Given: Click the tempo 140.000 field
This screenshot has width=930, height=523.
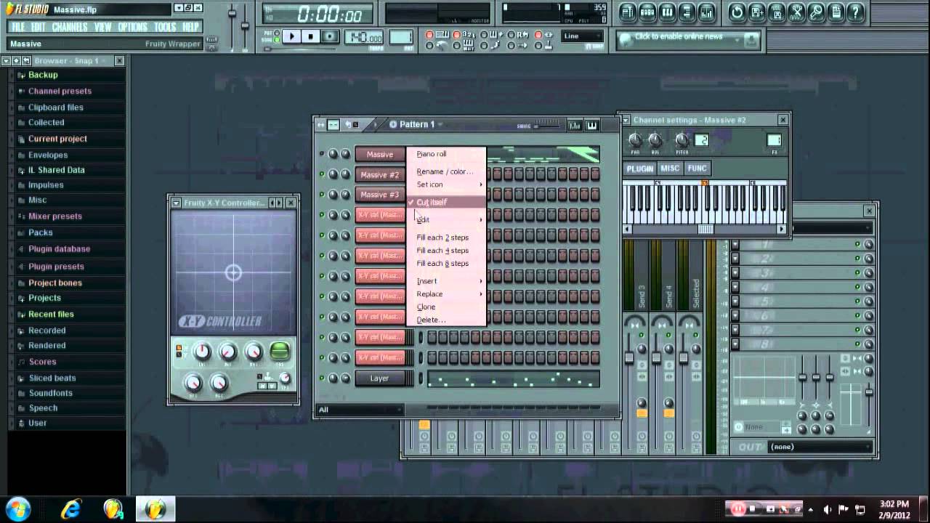Looking at the screenshot, I should [364, 38].
